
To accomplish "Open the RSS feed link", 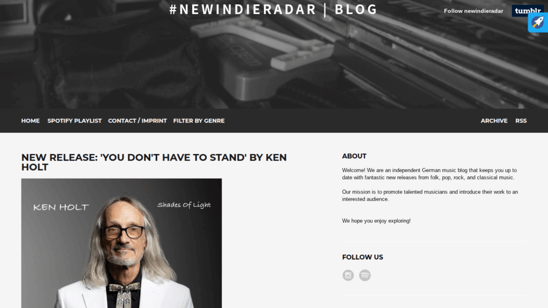I will click(x=521, y=121).
